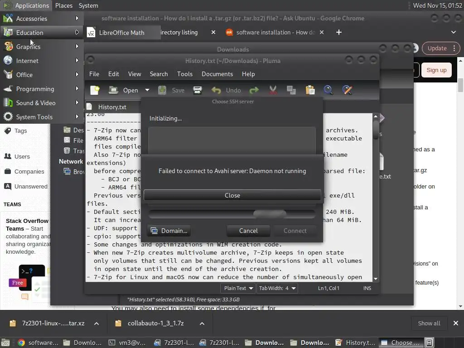
Task: Expand options for 7z2301-linux tar.xz download
Action: pos(97,324)
